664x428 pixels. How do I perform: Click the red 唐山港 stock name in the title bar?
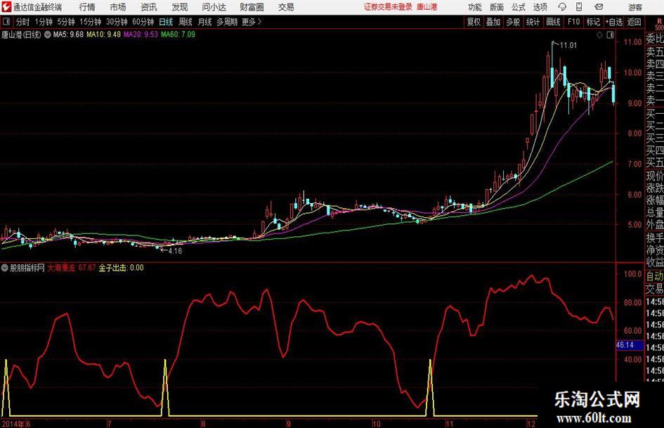point(427,7)
